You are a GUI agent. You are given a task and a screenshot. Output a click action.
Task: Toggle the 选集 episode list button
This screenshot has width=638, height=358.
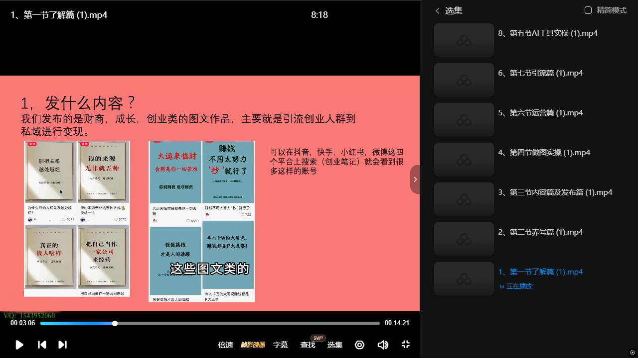[x=334, y=345]
